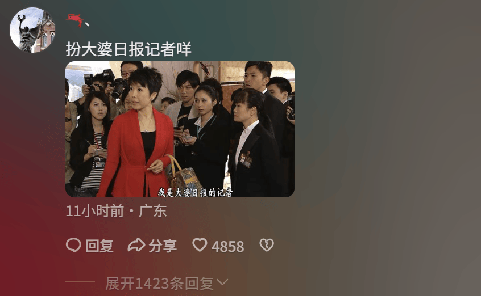
Task: Expand the 1423 replies via 展开1423条回复
Action: 160,283
